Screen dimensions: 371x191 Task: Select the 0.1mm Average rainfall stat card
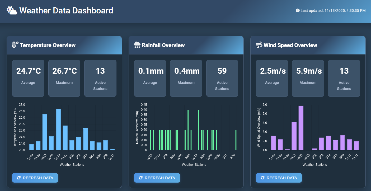click(x=150, y=78)
